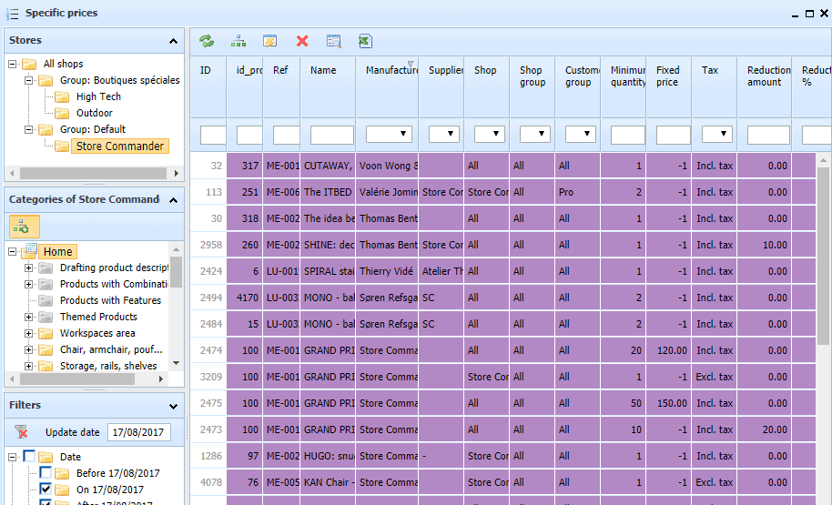832x505 pixels.
Task: Open the magnifier window view icon
Action: click(333, 41)
